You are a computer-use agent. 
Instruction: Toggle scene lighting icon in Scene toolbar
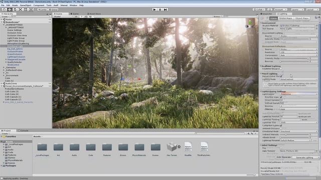coord(82,16)
